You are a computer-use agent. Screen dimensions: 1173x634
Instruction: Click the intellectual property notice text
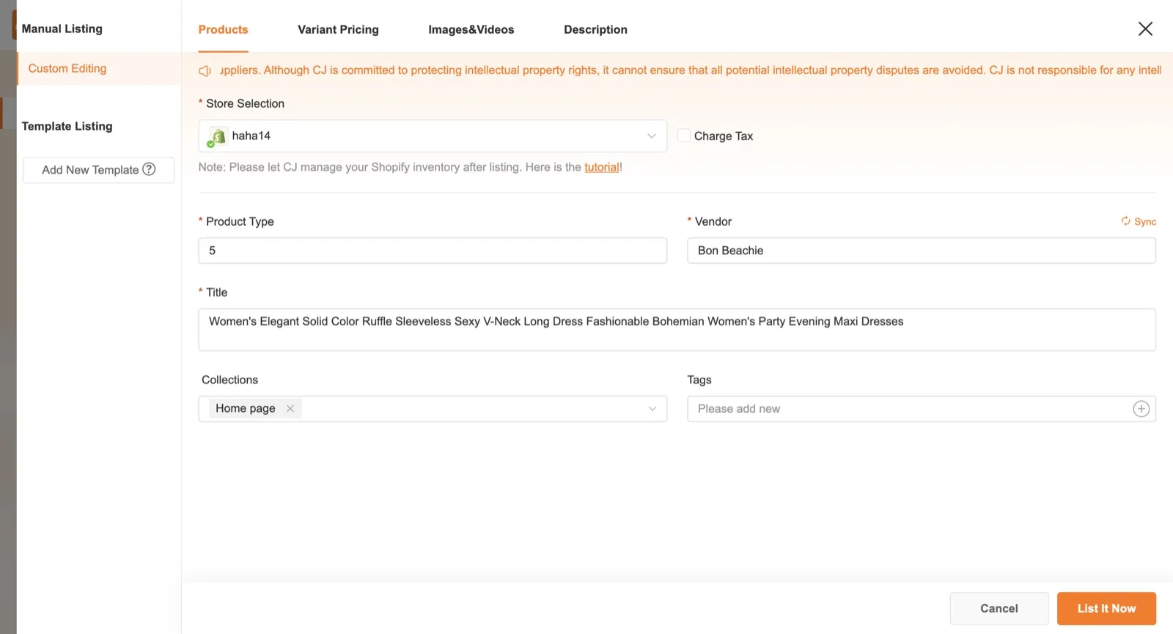691,70
